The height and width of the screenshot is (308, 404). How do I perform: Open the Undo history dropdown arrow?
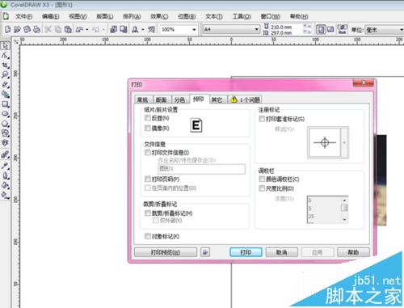(87, 29)
